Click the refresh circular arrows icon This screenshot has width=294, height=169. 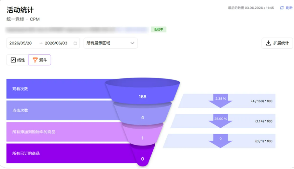tap(282, 8)
